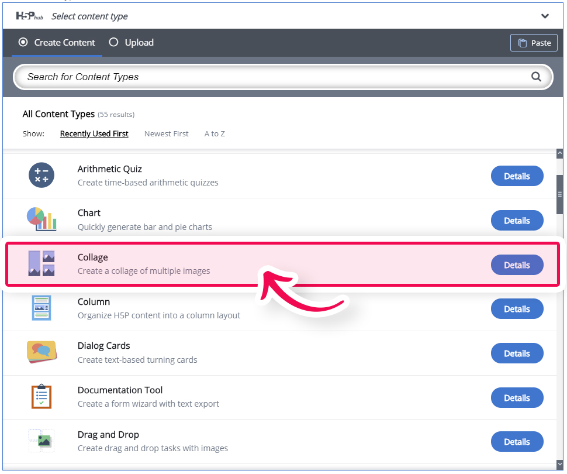Click the Drag and Drop icon
The height and width of the screenshot is (474, 567).
click(42, 441)
